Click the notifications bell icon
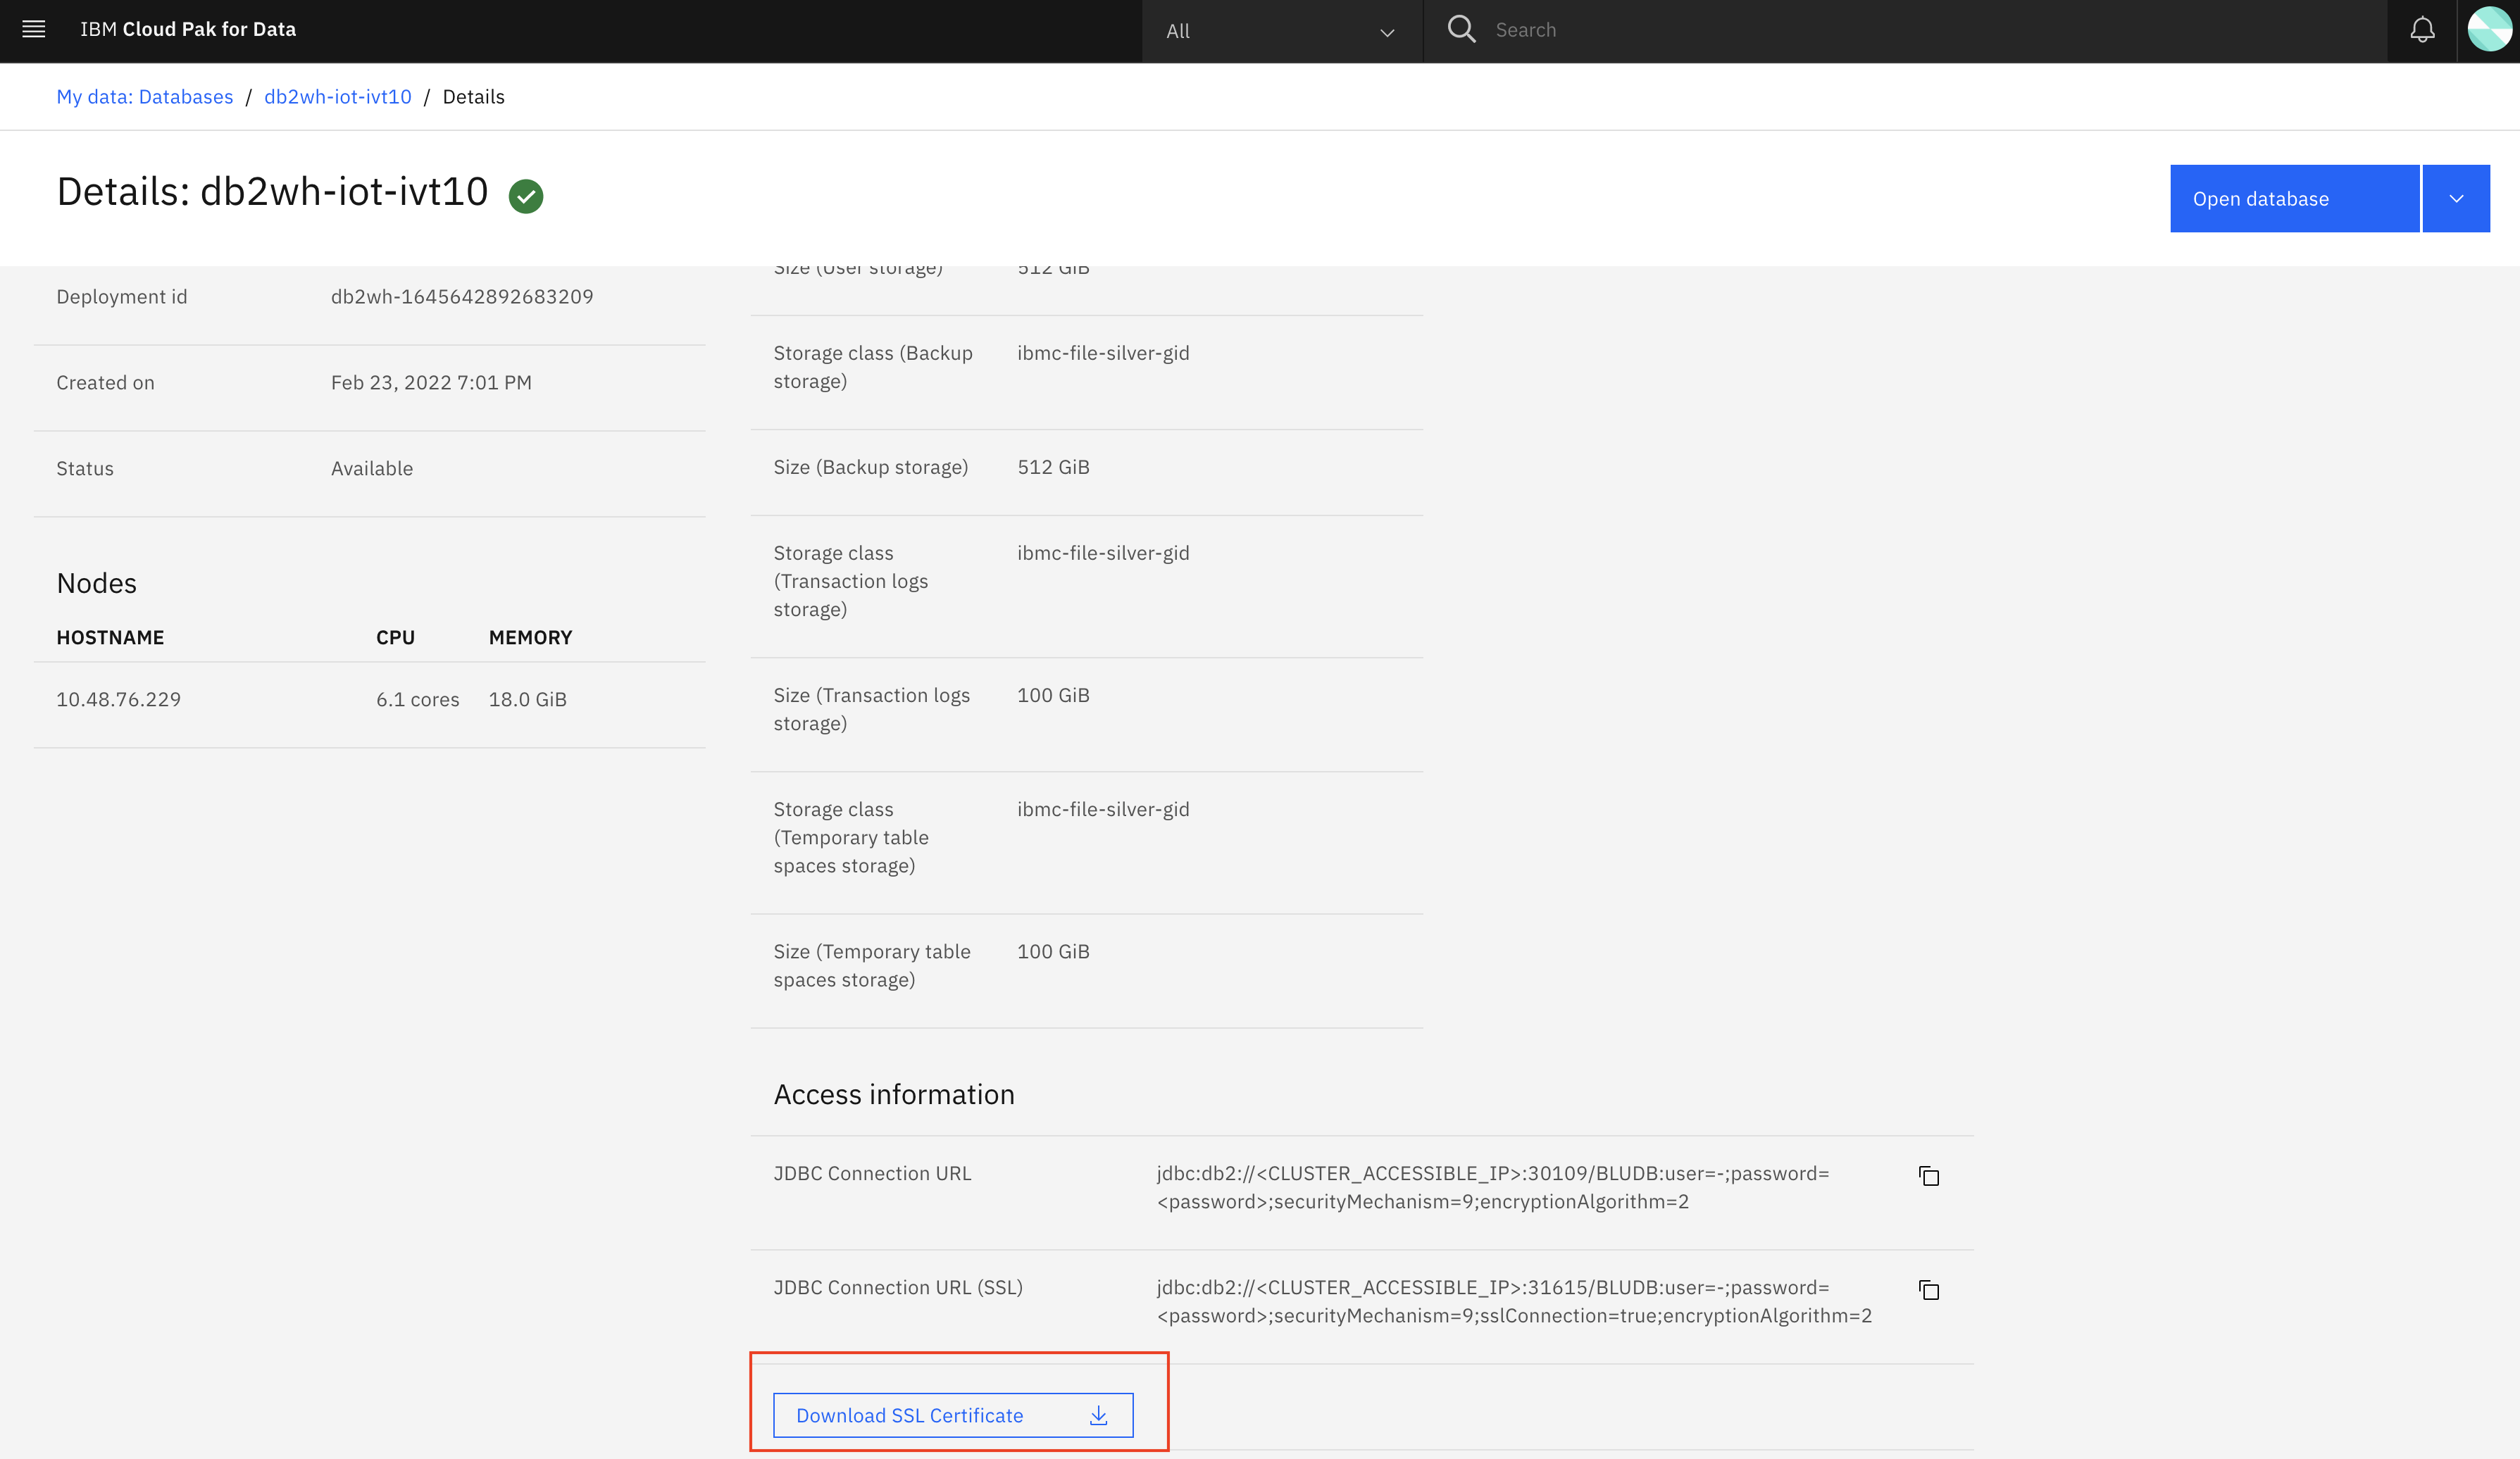 2422,30
